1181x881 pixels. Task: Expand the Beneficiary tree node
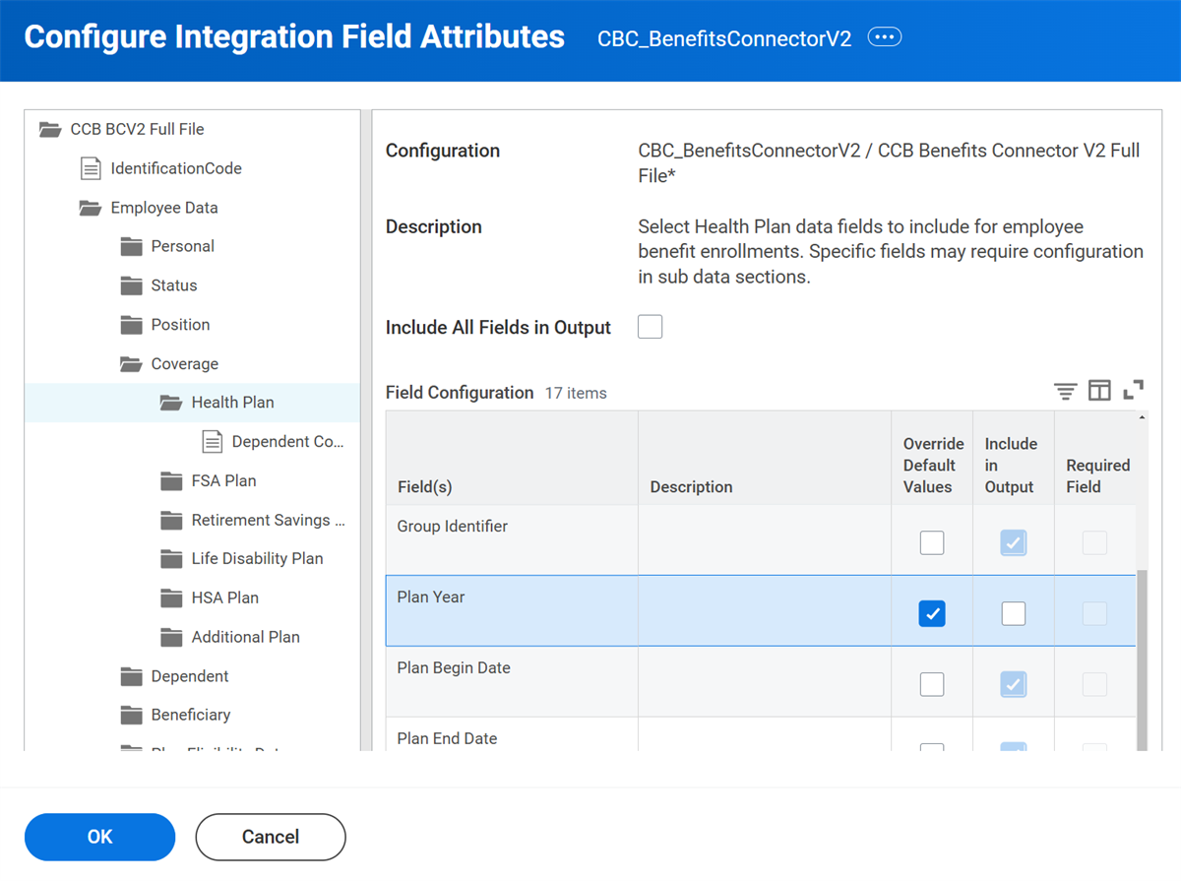coord(190,716)
